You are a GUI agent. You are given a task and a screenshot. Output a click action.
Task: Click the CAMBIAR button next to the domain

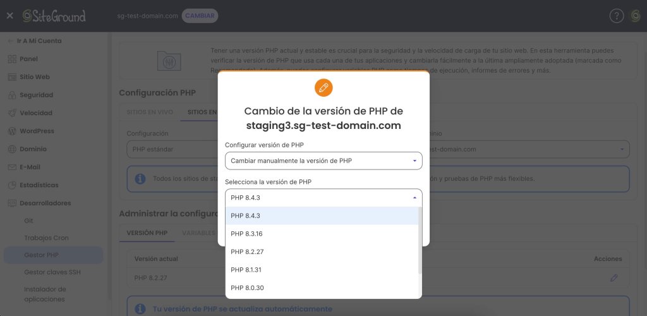[x=200, y=16]
